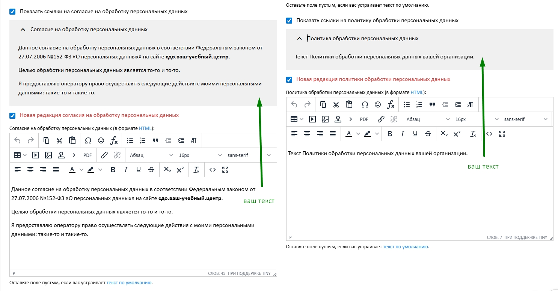Click the 'P' element path in the consent editor status bar

click(14, 274)
